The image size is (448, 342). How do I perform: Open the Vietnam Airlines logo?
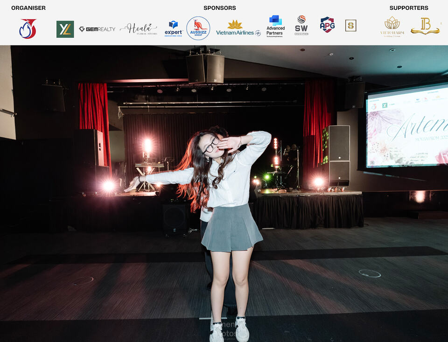tap(238, 28)
